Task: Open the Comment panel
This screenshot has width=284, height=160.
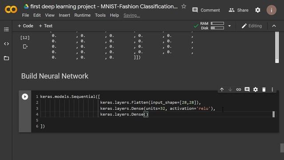Action: [x=206, y=10]
